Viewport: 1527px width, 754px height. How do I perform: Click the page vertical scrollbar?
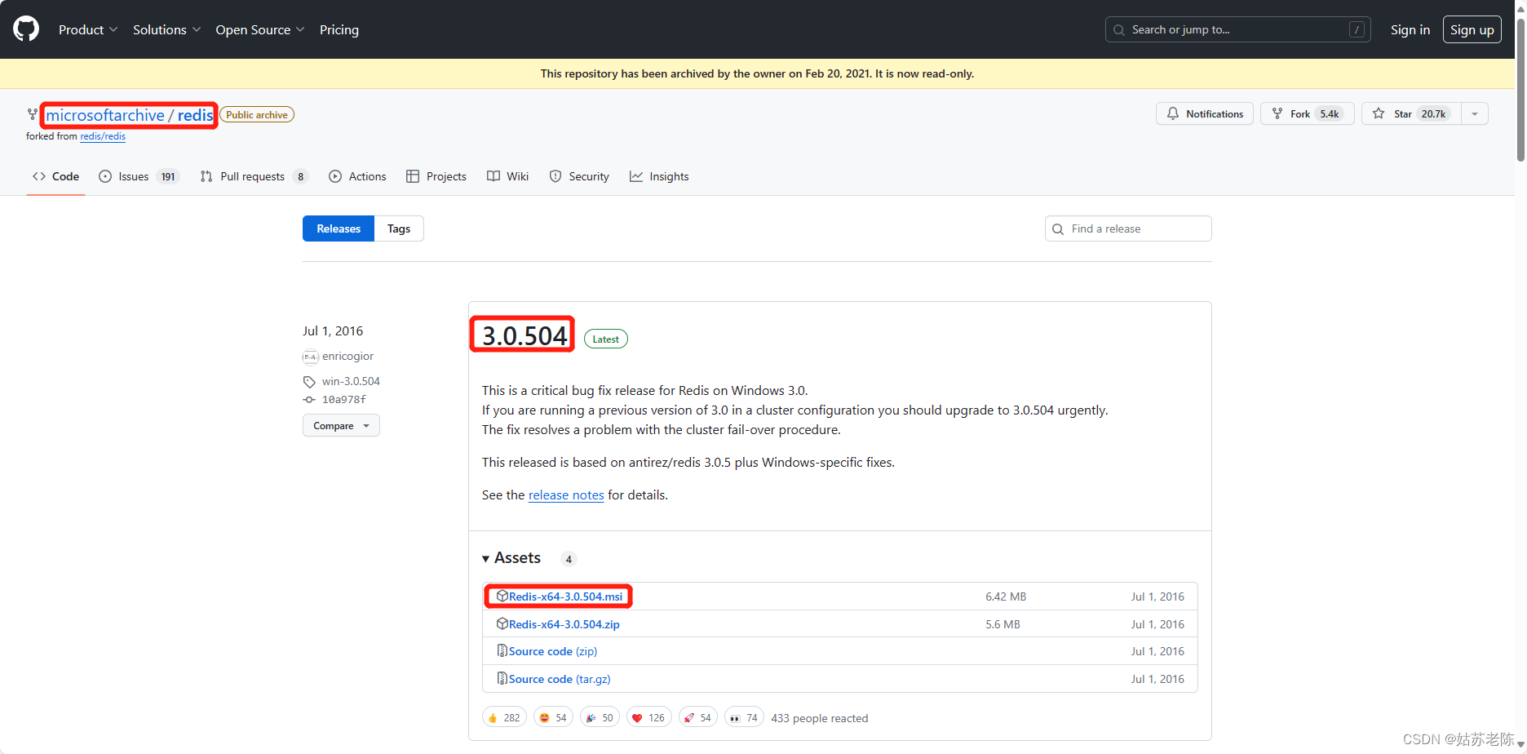click(1520, 90)
